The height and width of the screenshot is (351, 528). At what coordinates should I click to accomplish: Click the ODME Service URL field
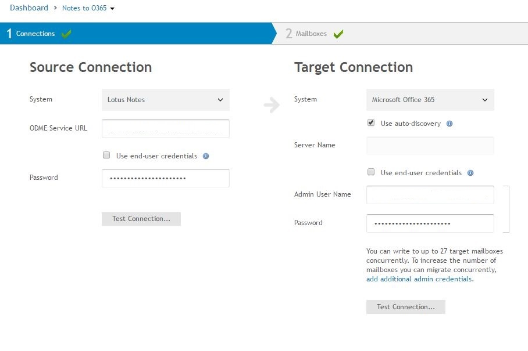166,129
